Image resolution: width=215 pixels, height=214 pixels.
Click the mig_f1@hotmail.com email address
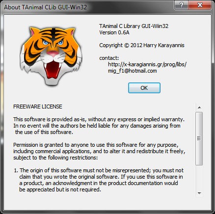point(133,71)
